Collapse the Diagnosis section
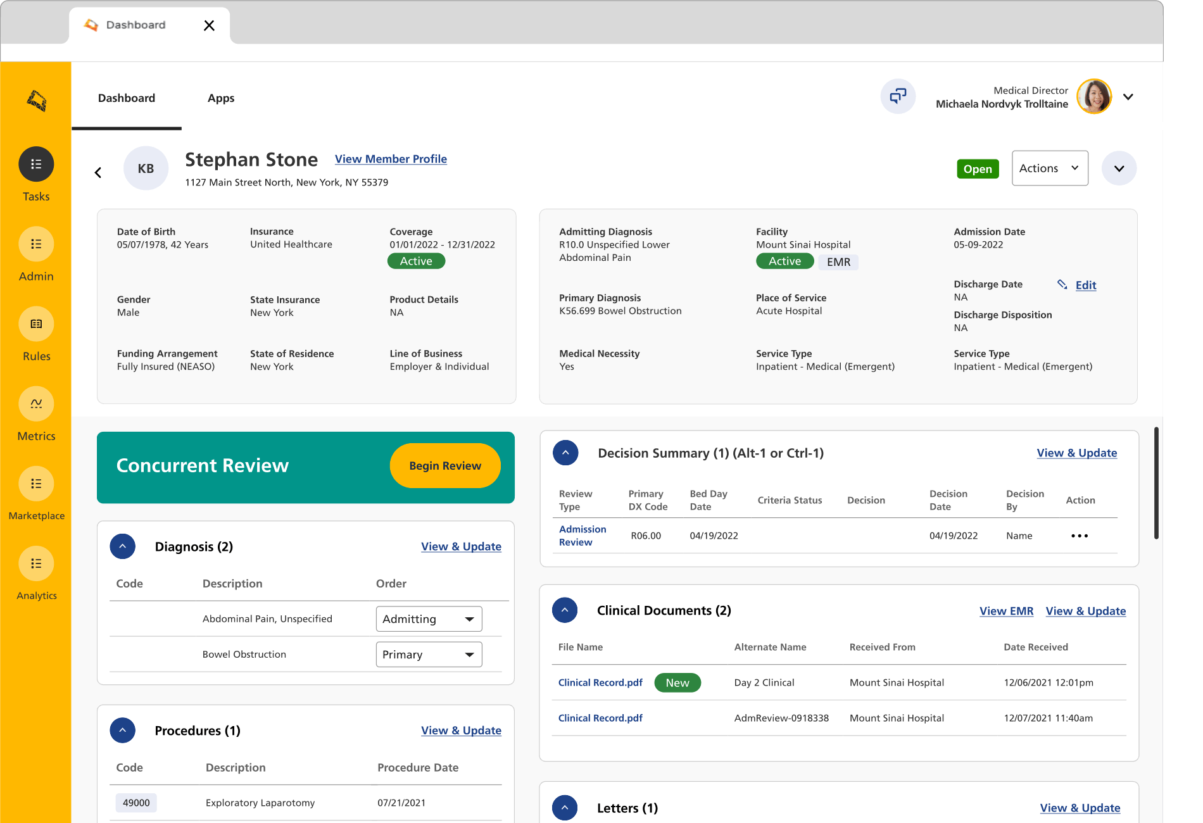 [123, 546]
